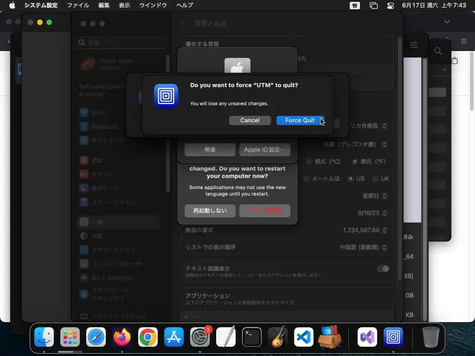Open UTM from the Dock

(x=393, y=337)
